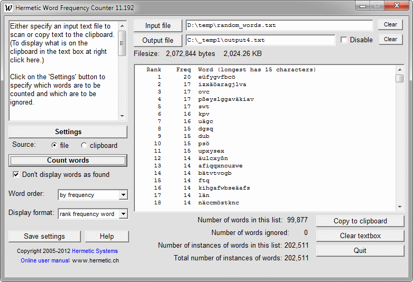Click the Input file button

(x=158, y=25)
